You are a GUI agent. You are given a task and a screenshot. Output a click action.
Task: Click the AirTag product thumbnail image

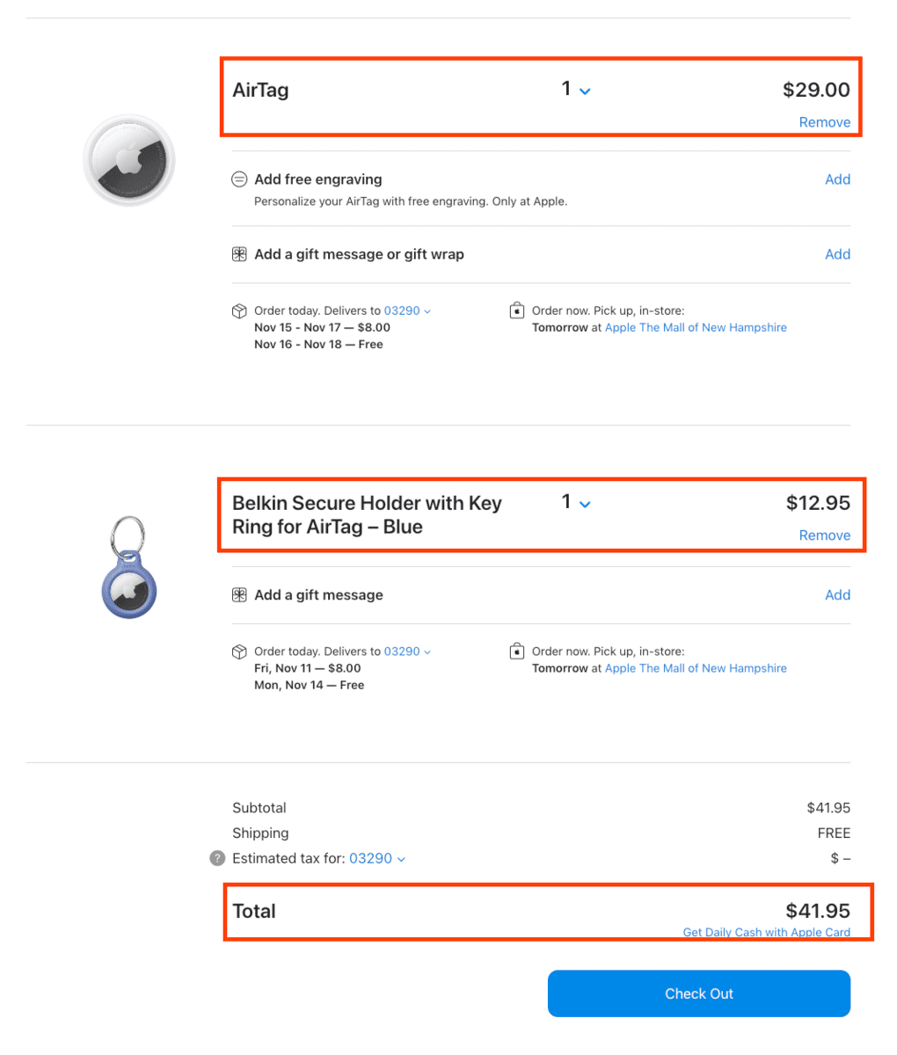129,160
